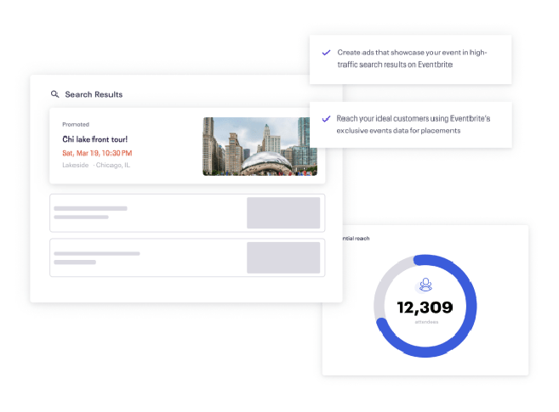559x412 pixels.
Task: Click the attendees people icon in donut chart
Action: [x=425, y=285]
